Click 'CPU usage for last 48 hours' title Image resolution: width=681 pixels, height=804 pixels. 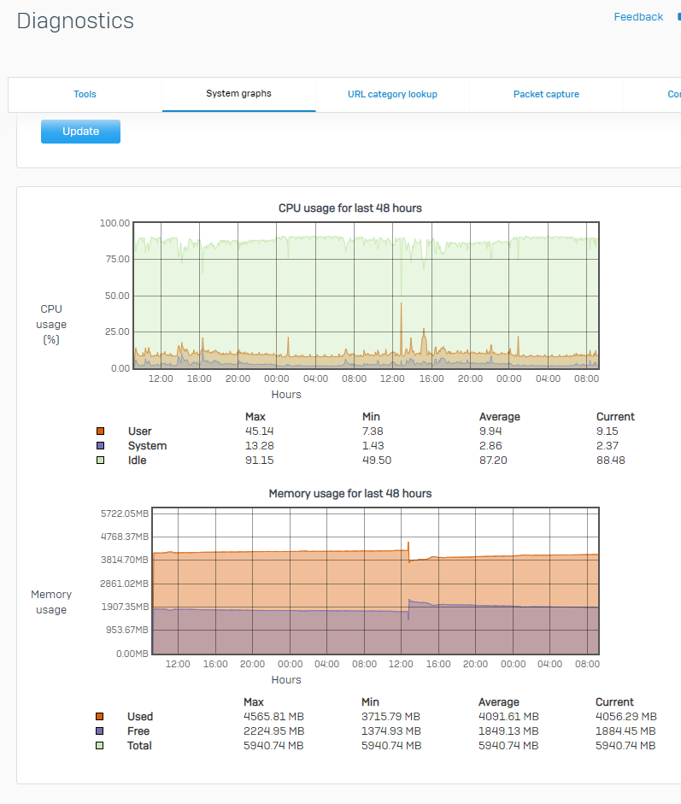click(350, 208)
